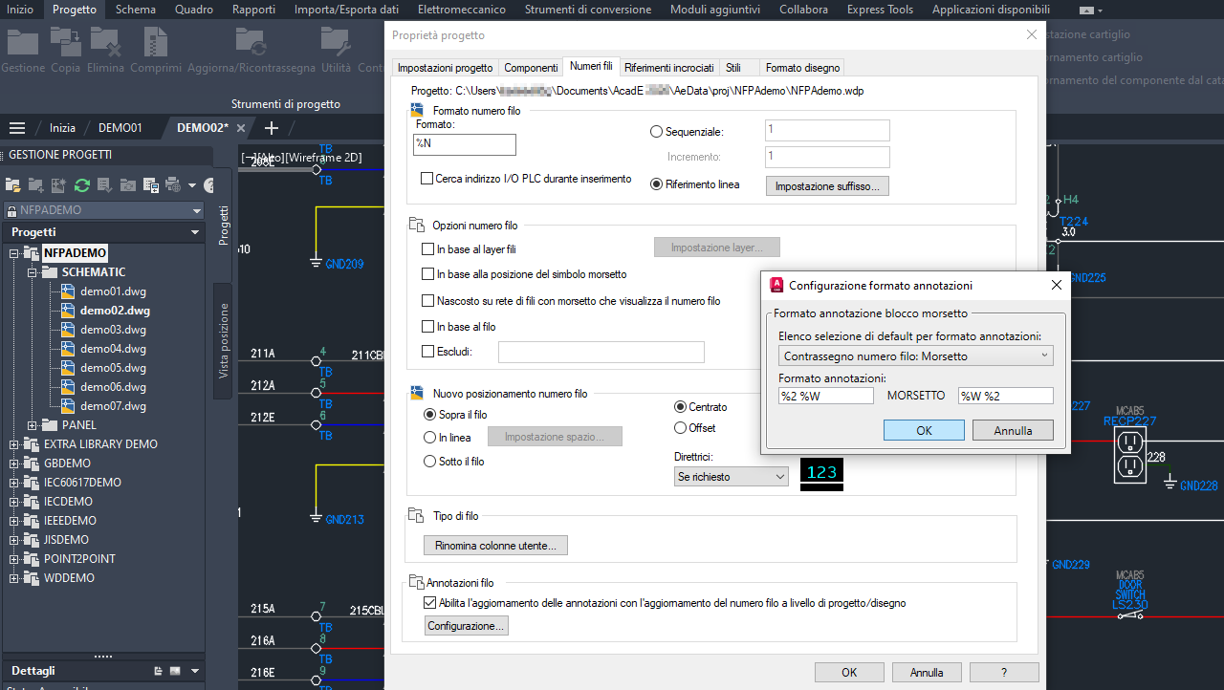Collapse the Progetti panel section
The image size is (1224, 690).
tap(193, 231)
